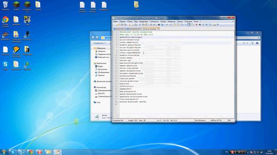Open the Макросы menu
The image size is (277, 155).
(x=171, y=22)
